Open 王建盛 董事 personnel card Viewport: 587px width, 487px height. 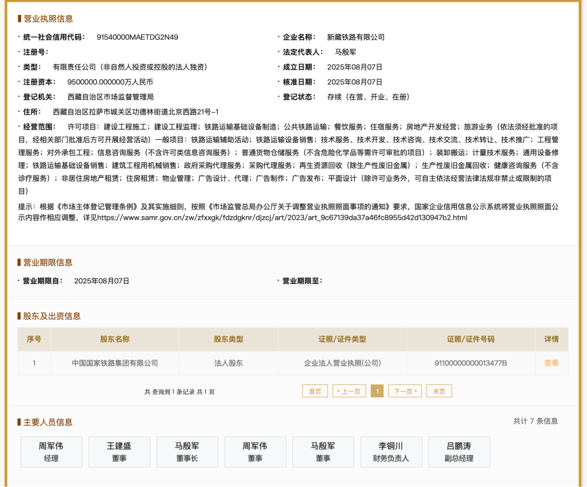[x=119, y=451]
